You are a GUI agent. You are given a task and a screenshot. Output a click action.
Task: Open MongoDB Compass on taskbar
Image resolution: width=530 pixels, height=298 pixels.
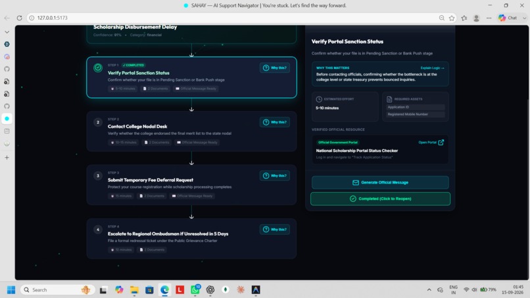(x=226, y=290)
